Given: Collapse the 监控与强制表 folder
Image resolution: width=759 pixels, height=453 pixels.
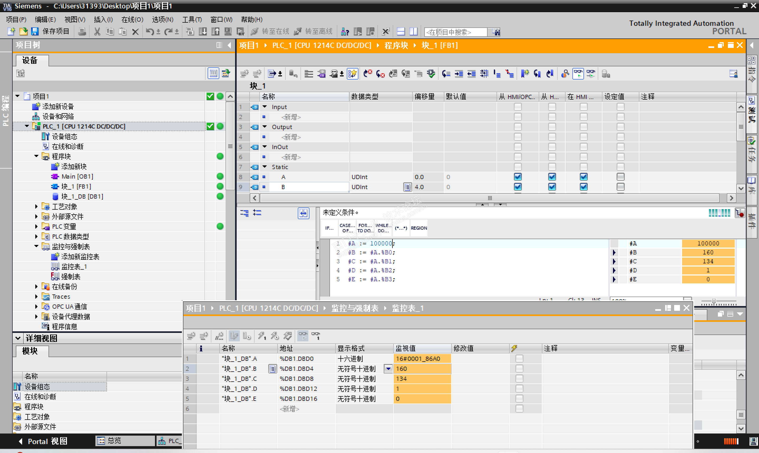Looking at the screenshot, I should 36,246.
